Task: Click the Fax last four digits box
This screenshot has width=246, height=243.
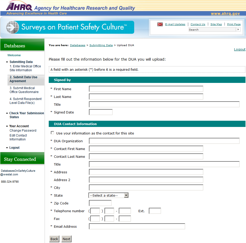Action: 125,219
